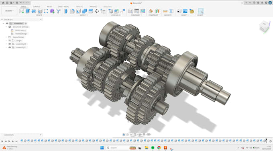Click the timeline Play button
Viewport: 273px width, 151px height.
pyautogui.click(x=9, y=141)
